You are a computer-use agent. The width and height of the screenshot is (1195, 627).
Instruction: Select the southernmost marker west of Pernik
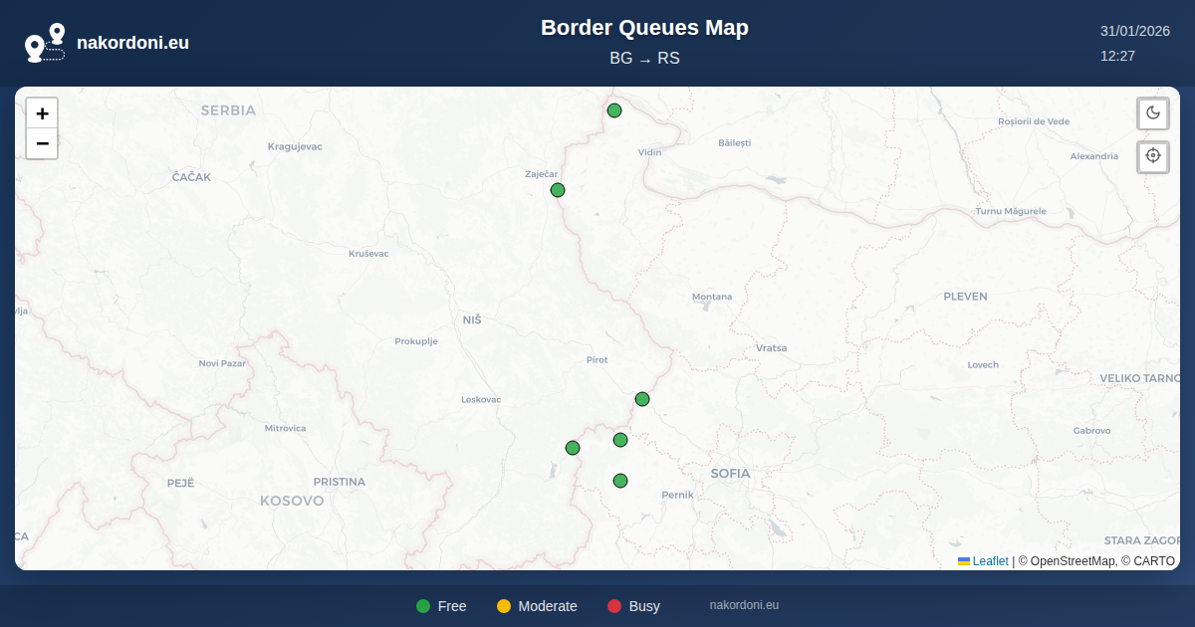coord(620,481)
